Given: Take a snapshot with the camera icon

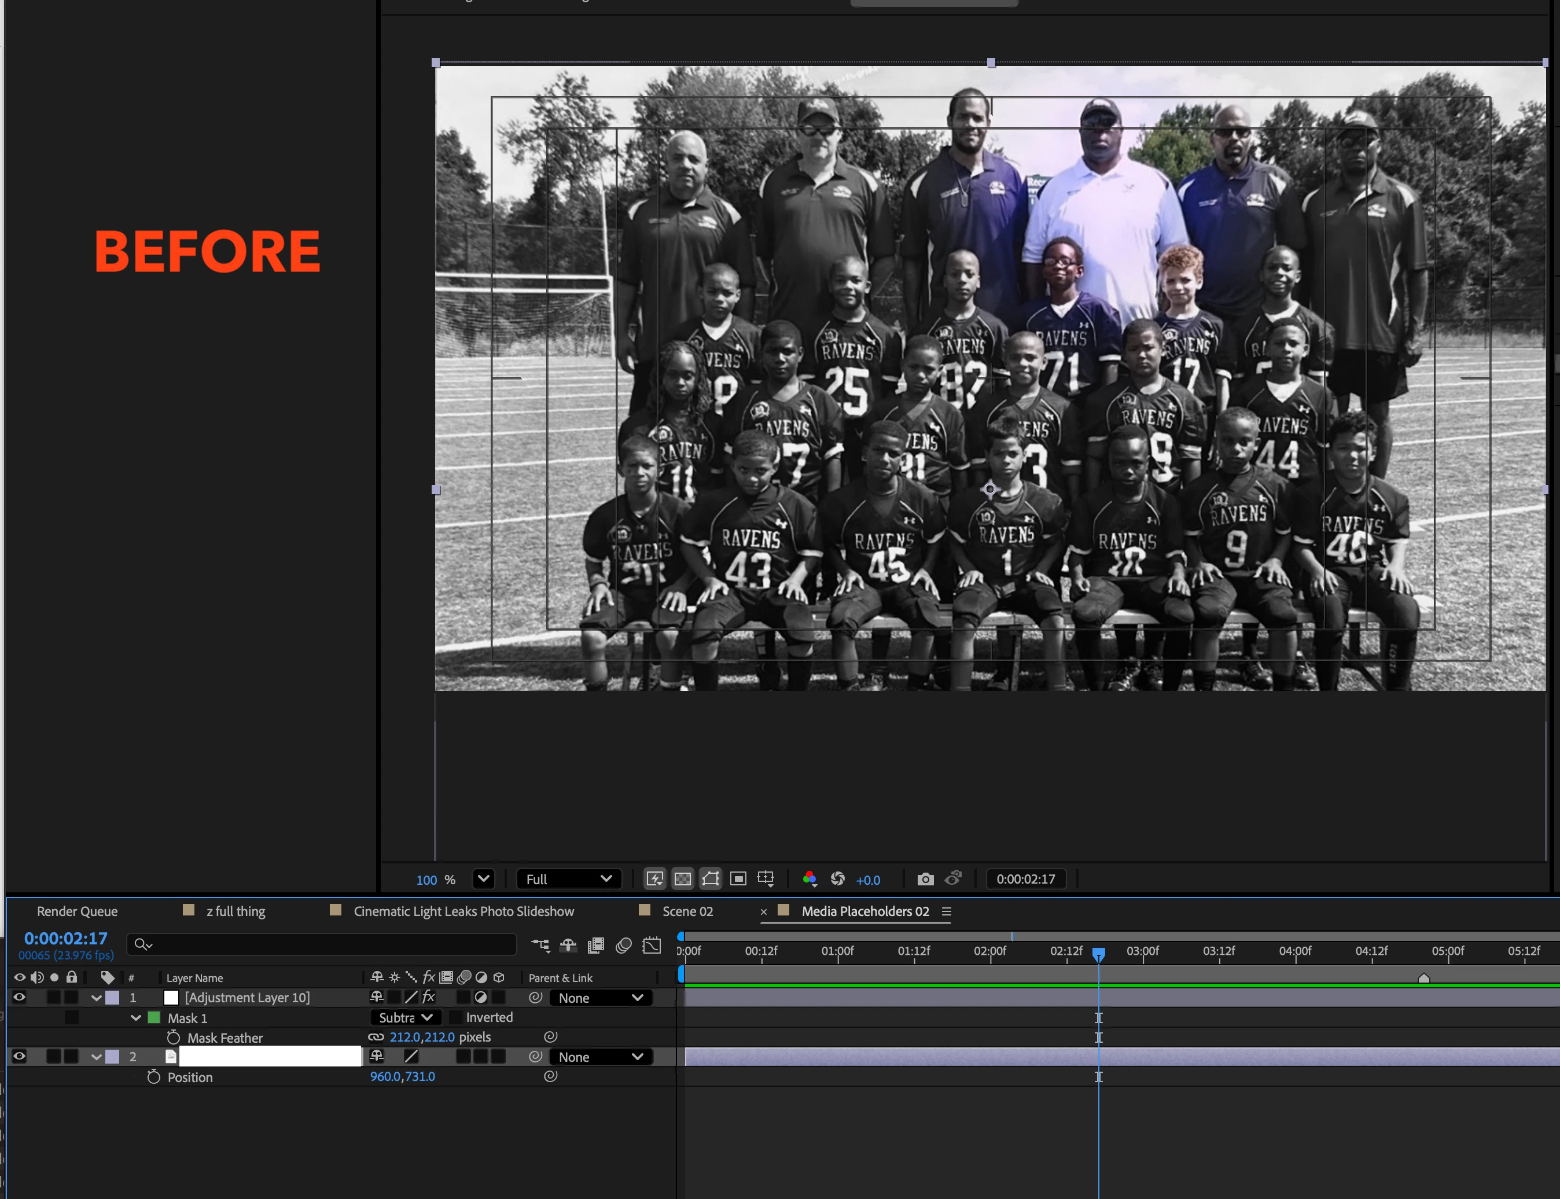Looking at the screenshot, I should [x=925, y=878].
